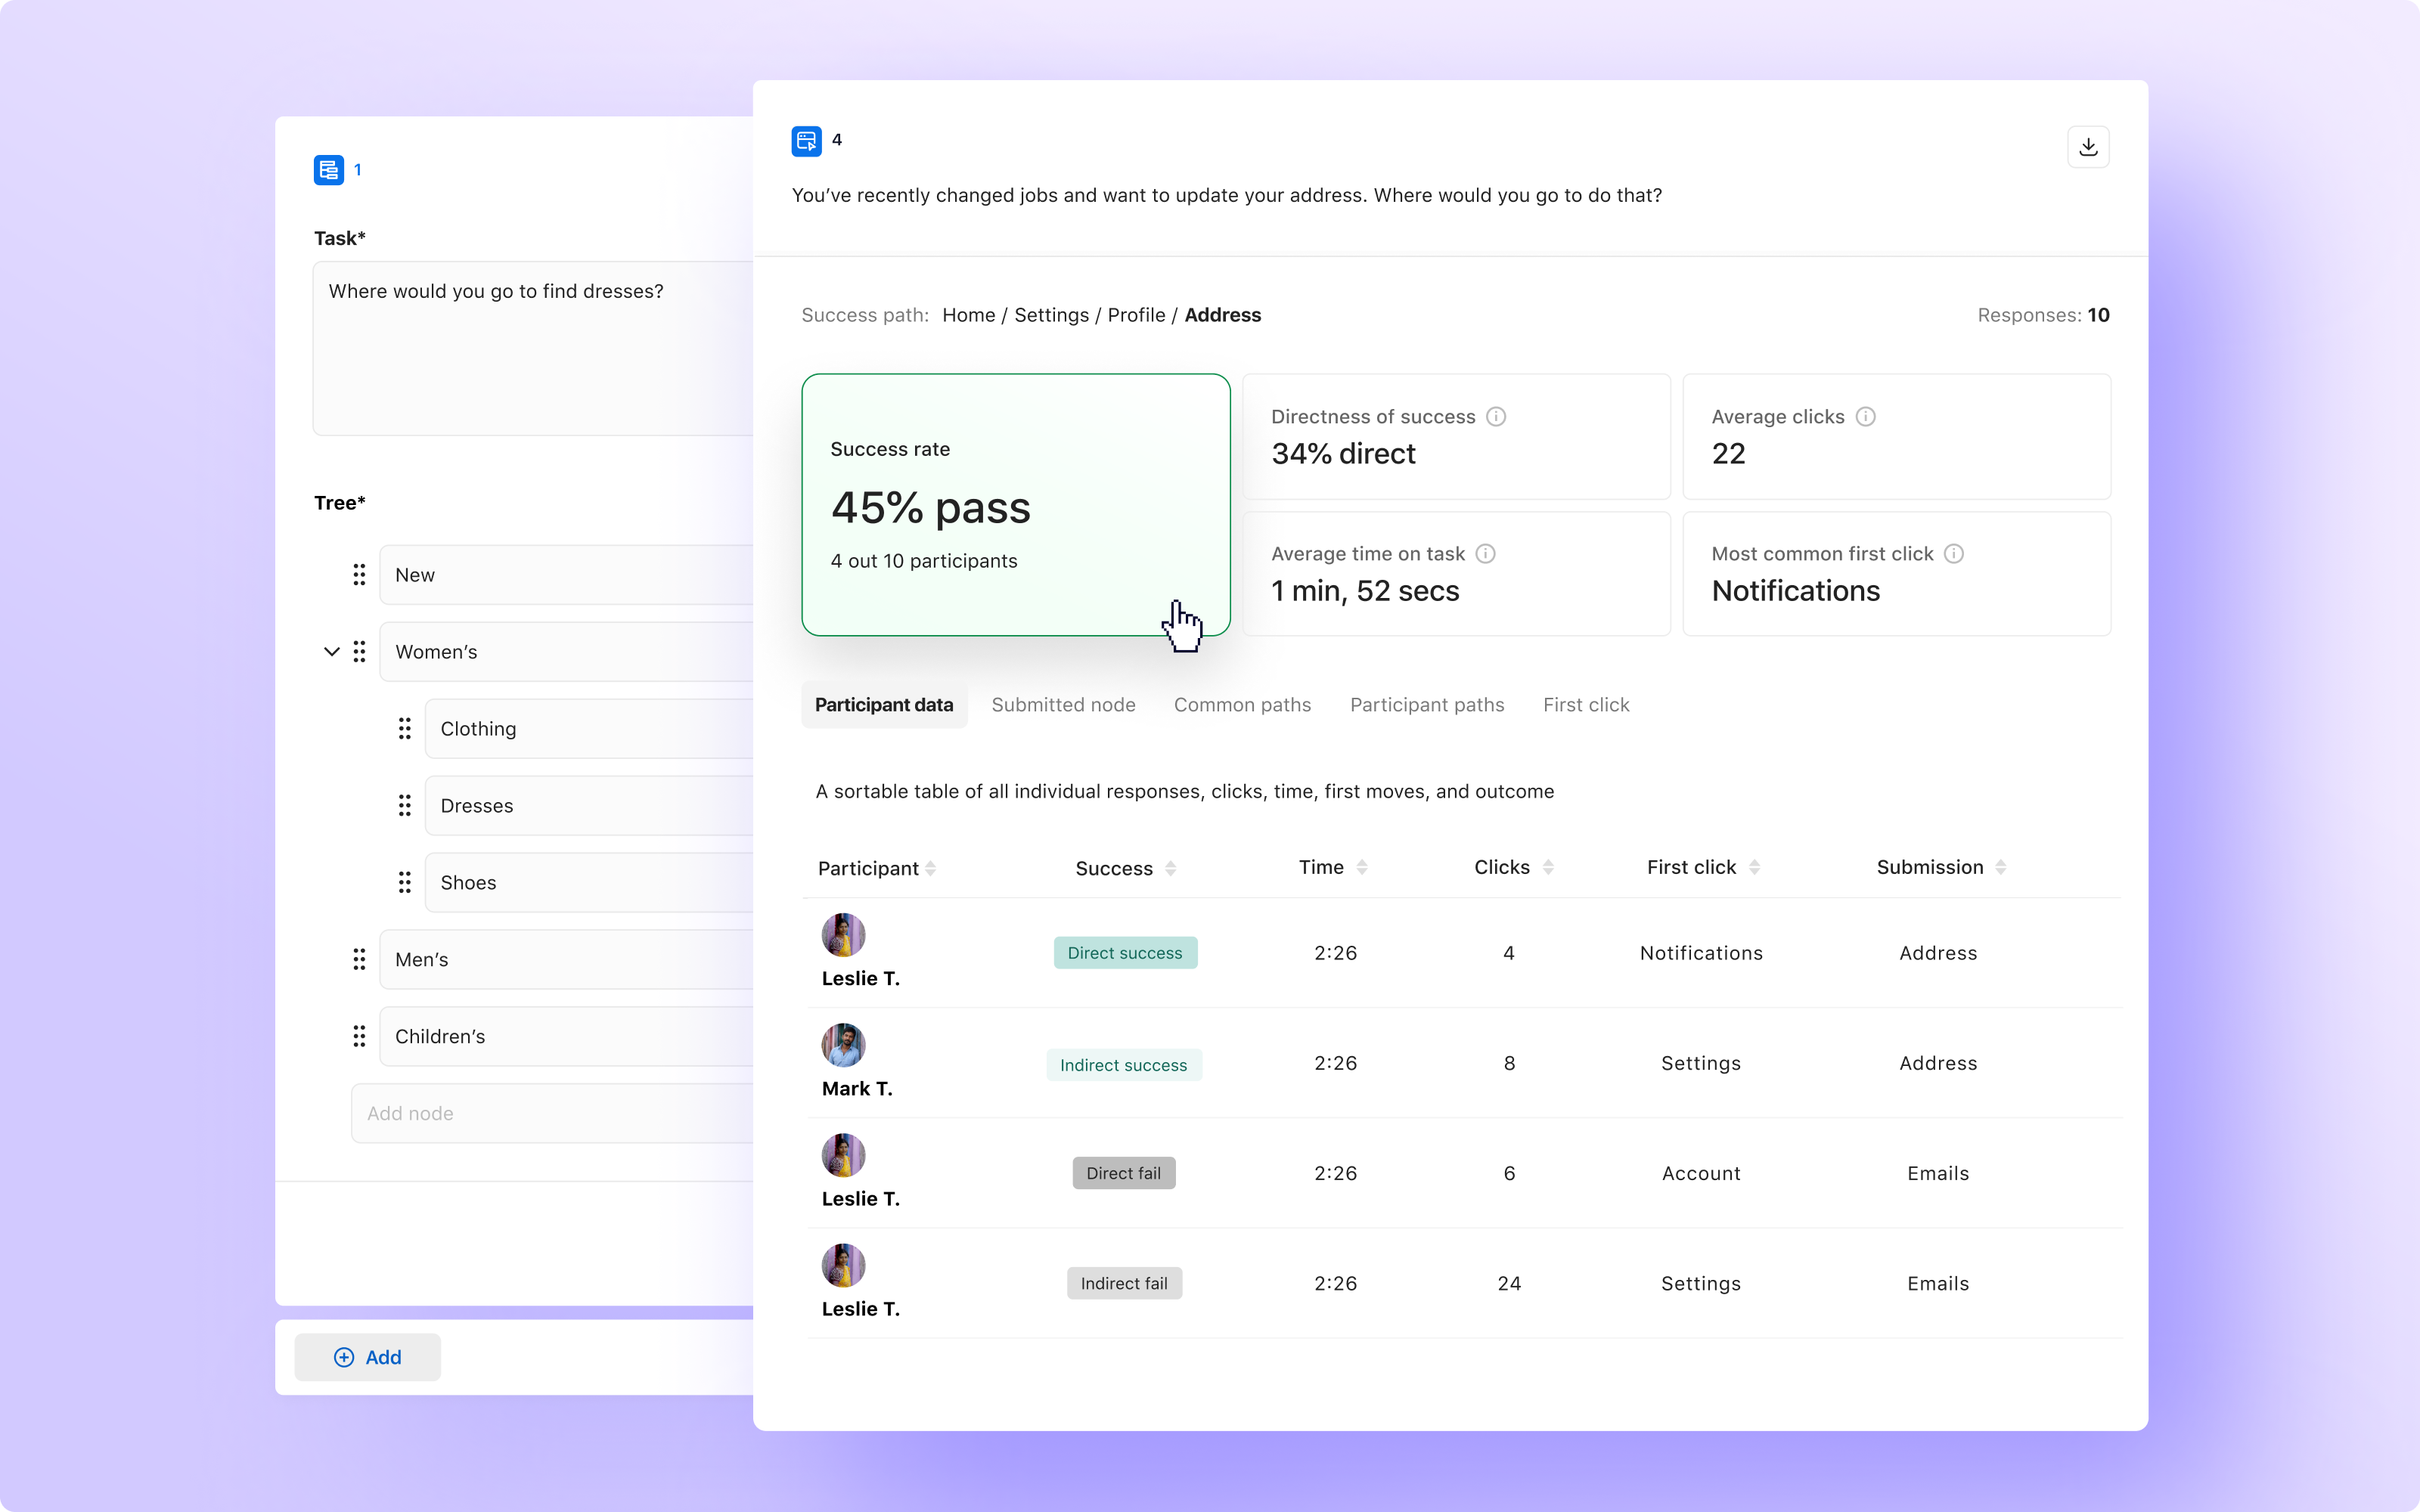The image size is (2420, 1512).
Task: Click Mark T.'s avatar thumbnail
Action: [x=843, y=1045]
